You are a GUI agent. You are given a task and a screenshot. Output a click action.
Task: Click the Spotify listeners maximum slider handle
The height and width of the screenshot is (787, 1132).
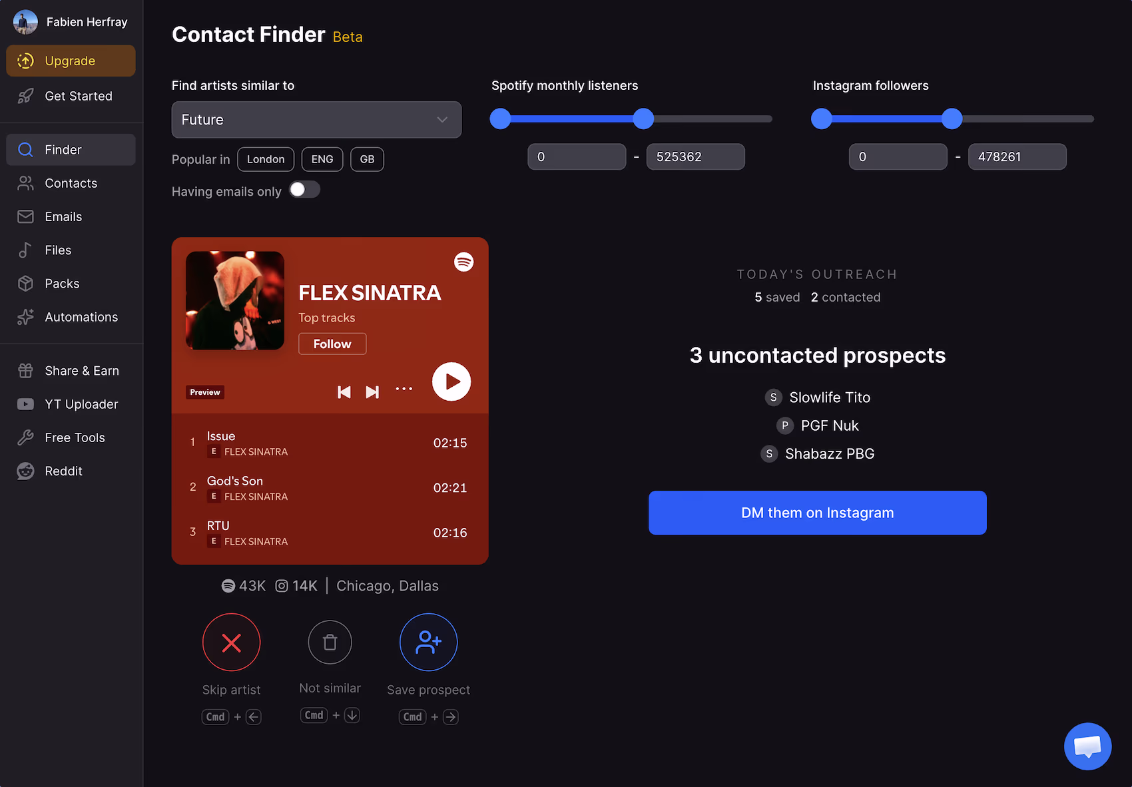(x=643, y=119)
